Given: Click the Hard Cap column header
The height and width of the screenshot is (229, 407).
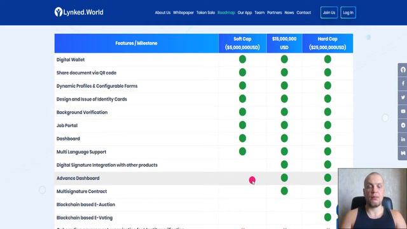Looking at the screenshot, I should 328,43.
